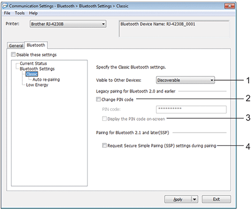Click the PIN code input field

coord(191,109)
